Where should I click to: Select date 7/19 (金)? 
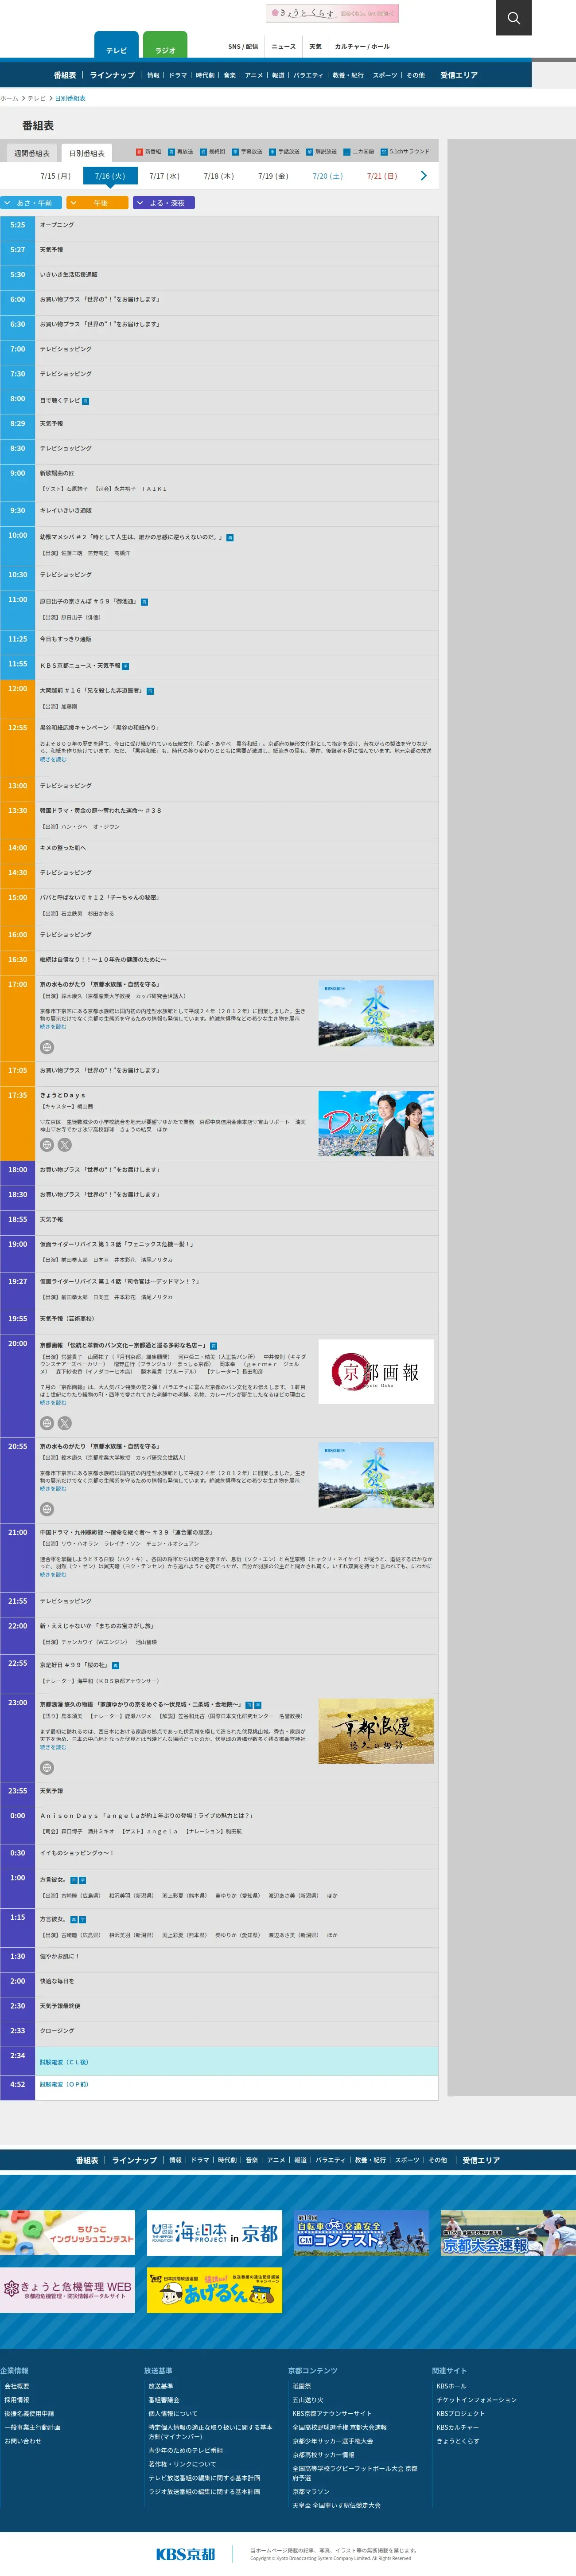pos(273,176)
